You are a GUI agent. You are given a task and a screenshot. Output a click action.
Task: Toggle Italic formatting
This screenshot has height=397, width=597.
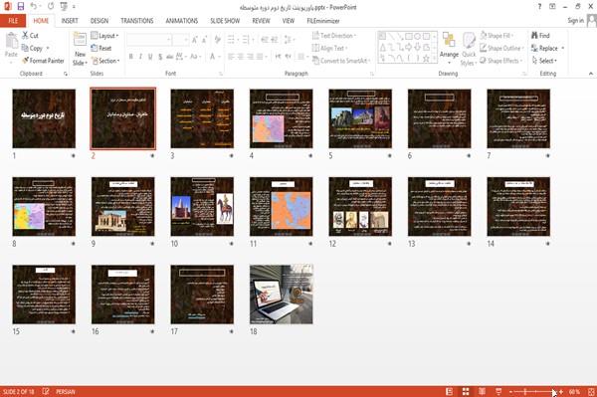pos(140,57)
